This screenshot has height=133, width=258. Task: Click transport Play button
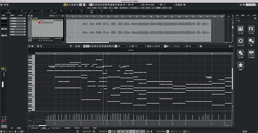[137, 131]
